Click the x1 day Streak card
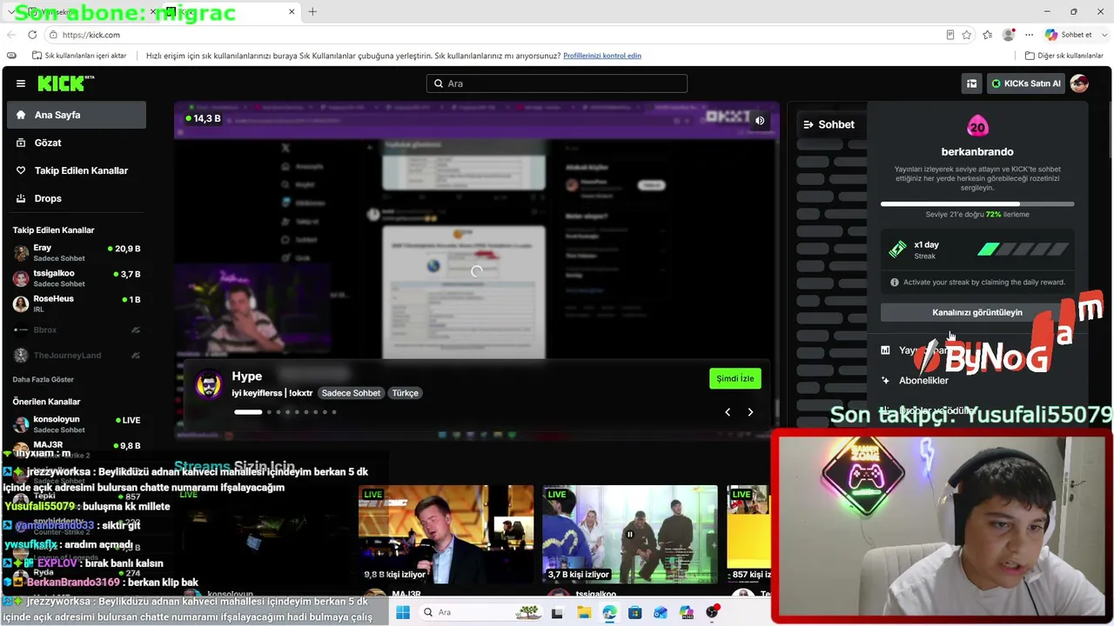This screenshot has width=1114, height=626. [977, 250]
